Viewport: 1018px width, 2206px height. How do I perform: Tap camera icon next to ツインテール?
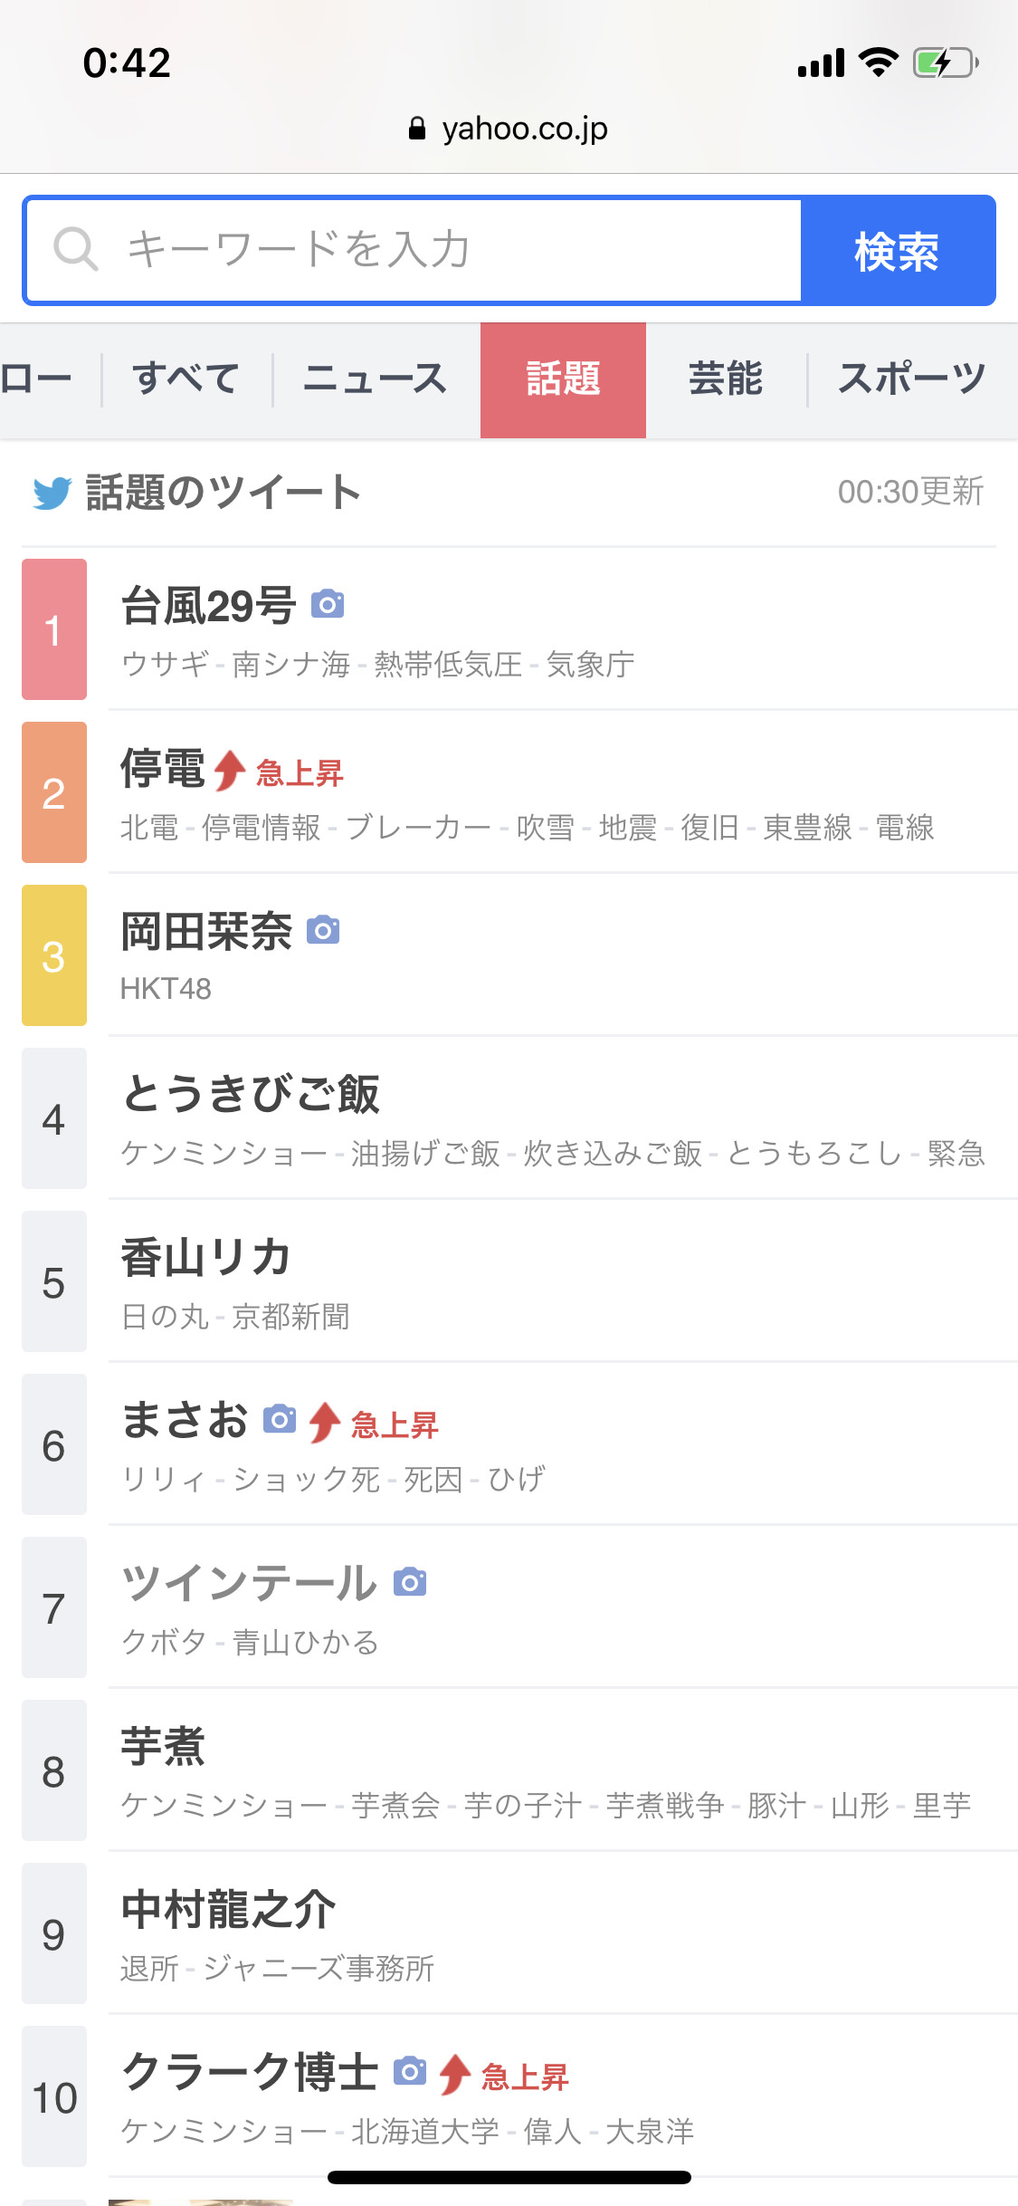[x=410, y=1582]
